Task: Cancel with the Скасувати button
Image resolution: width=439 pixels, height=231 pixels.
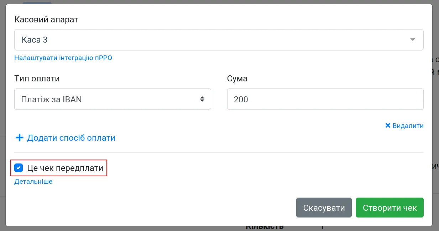Action: click(324, 208)
